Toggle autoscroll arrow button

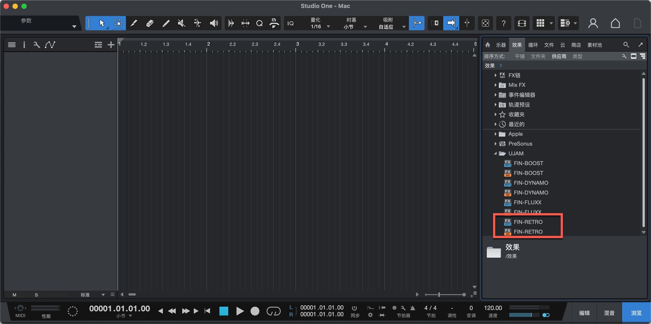coord(451,23)
